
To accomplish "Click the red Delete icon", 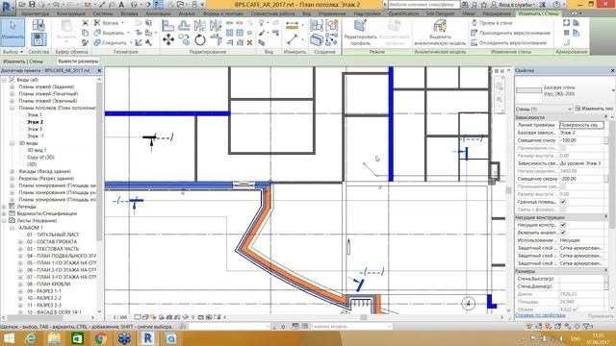I will pyautogui.click(x=249, y=42).
